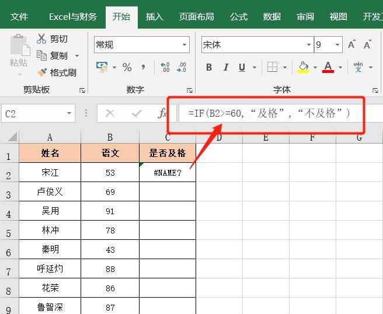
Task: Switch to 插入 insert tab
Action: (x=154, y=17)
